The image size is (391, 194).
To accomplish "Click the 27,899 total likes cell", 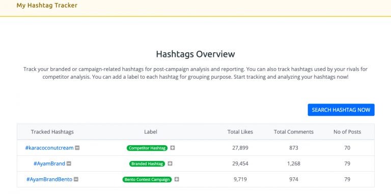I will point(240,148).
